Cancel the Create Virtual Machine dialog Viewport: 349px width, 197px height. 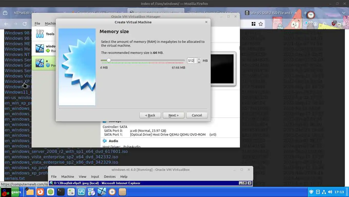197,115
